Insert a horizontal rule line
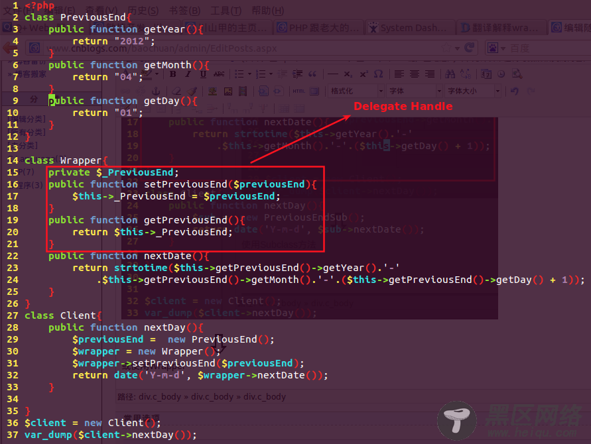The height and width of the screenshot is (444, 591). tap(333, 74)
